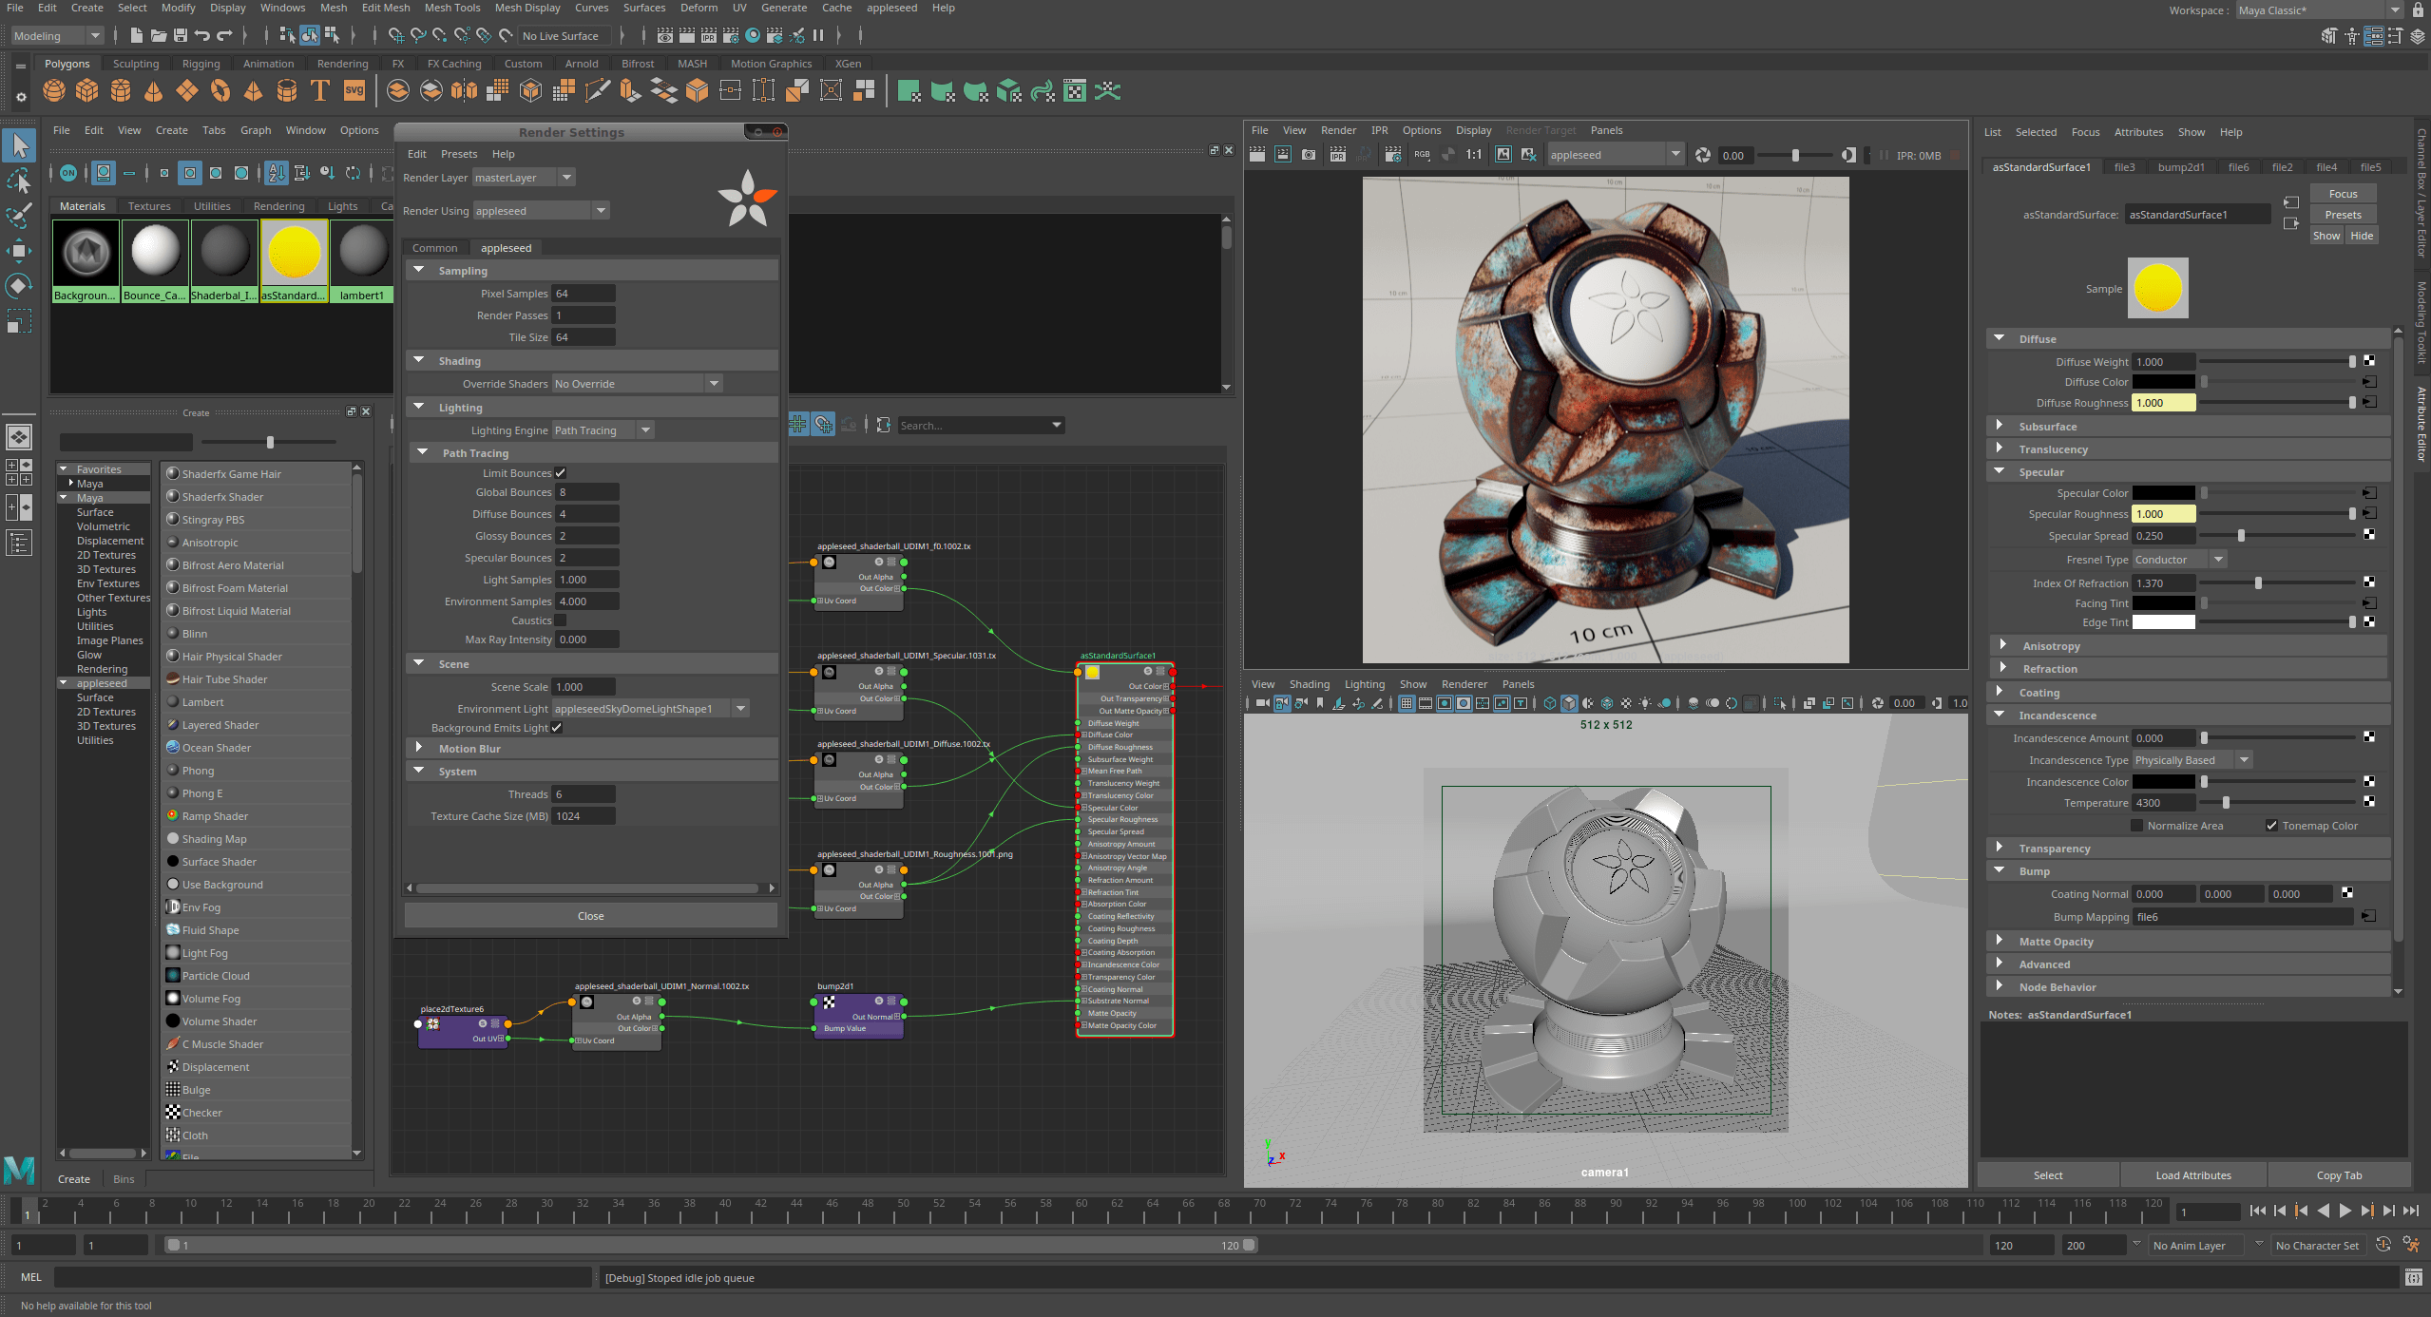The width and height of the screenshot is (2431, 1317).
Task: Switch to the Common tab in Render Settings
Action: click(436, 247)
